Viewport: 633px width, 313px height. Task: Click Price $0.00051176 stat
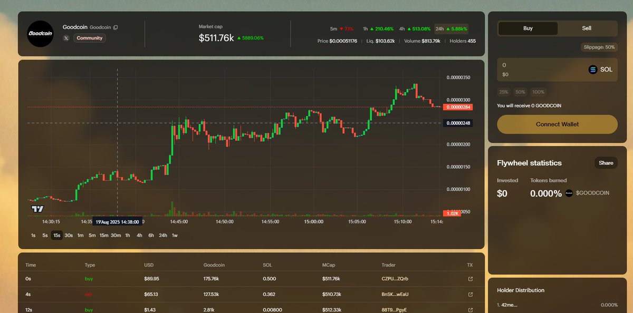tap(337, 41)
